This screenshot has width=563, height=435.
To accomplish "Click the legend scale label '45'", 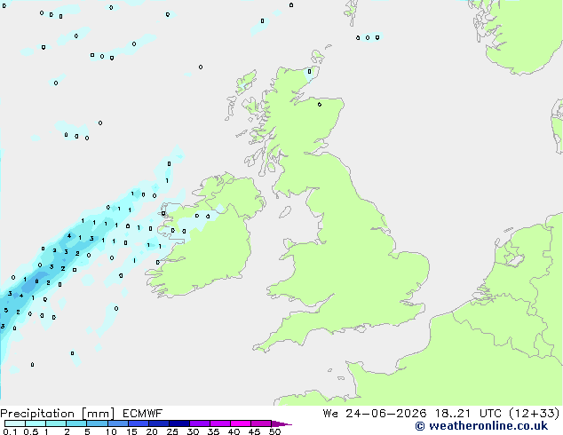I will 254,431.
